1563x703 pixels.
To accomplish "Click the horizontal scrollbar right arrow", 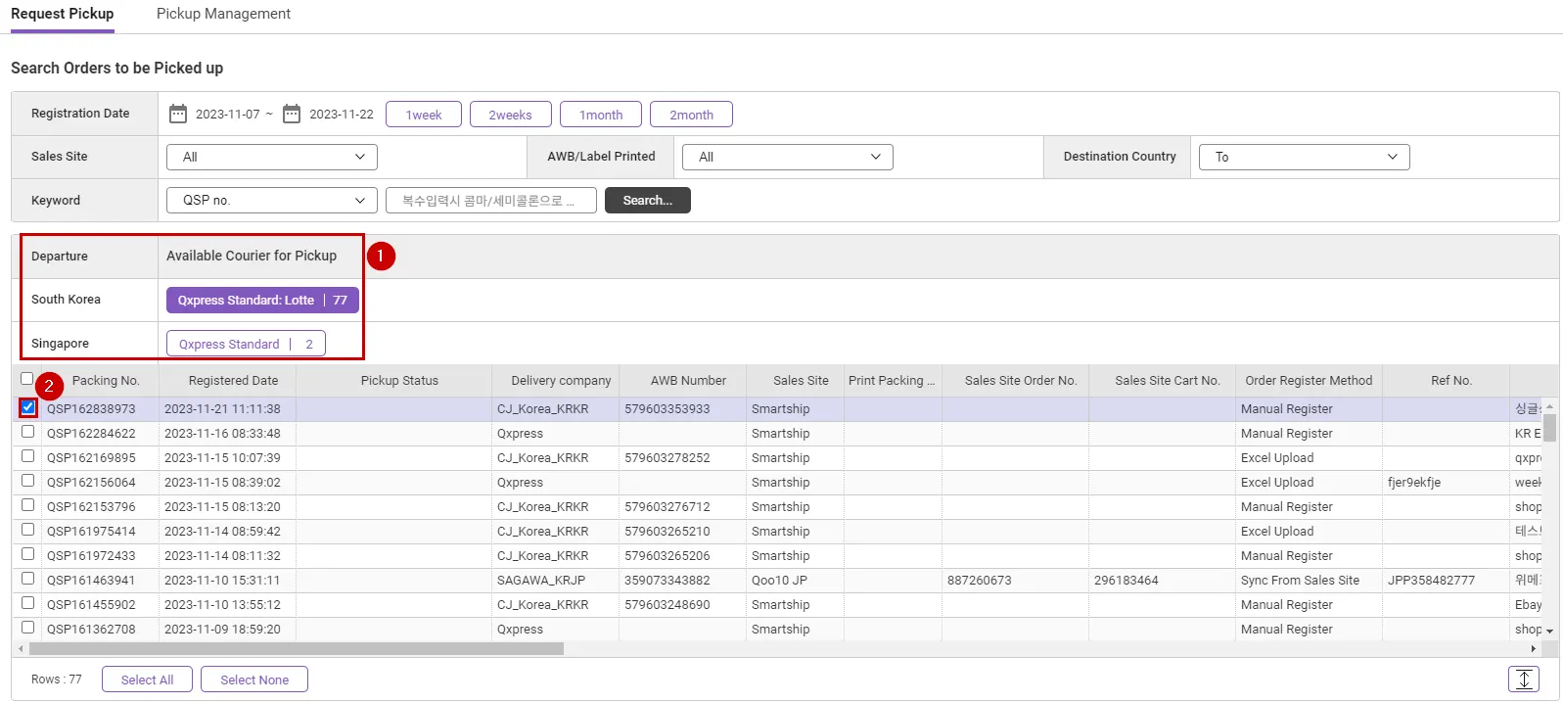I will click(x=1533, y=649).
